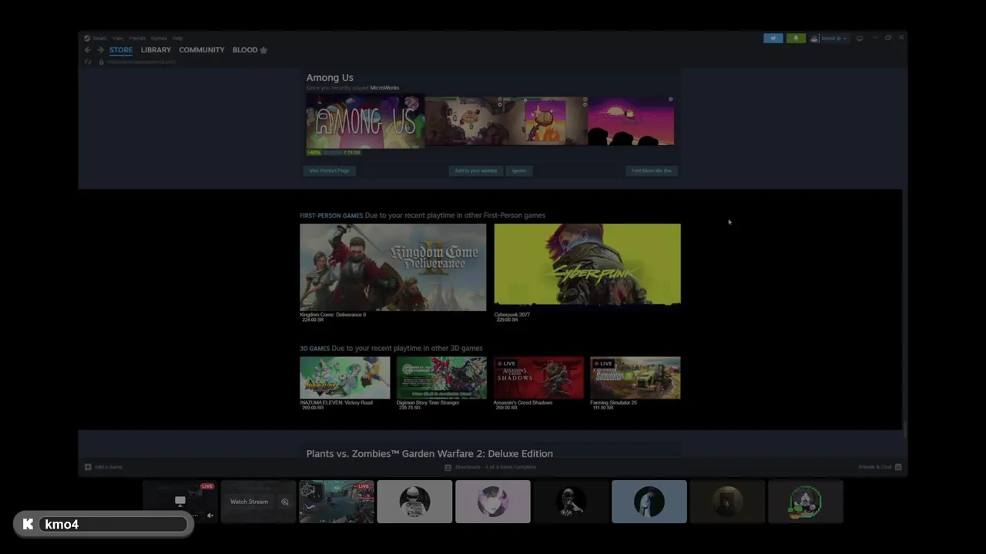
Task: Click the Cyberpunk 2077 name label
Action: click(512, 315)
